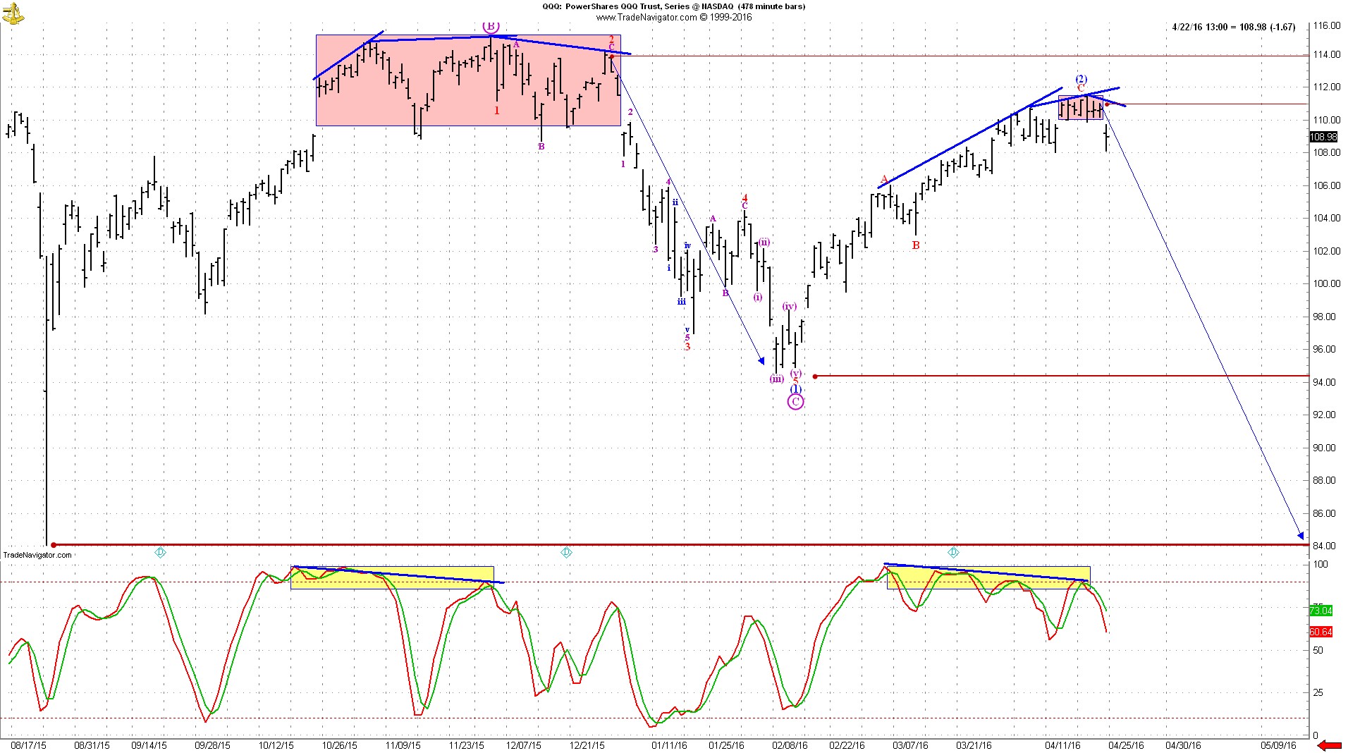Select the blue (2) wave label
Viewport: 1348px width, 753px height.
[1081, 79]
